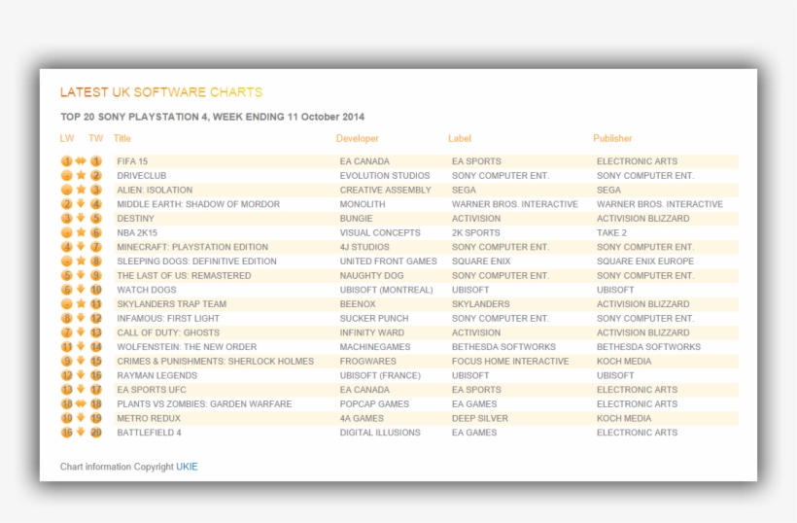Click the LW column header

[67, 138]
